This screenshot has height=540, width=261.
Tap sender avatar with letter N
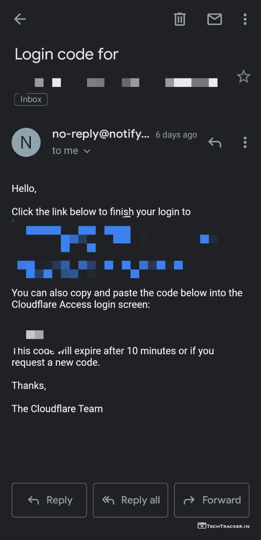(26, 142)
